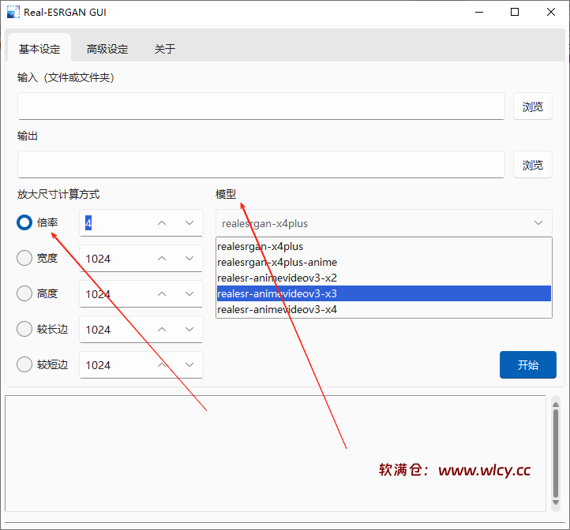Select the 倍率 radio button
Image resolution: width=570 pixels, height=530 pixels.
24,222
